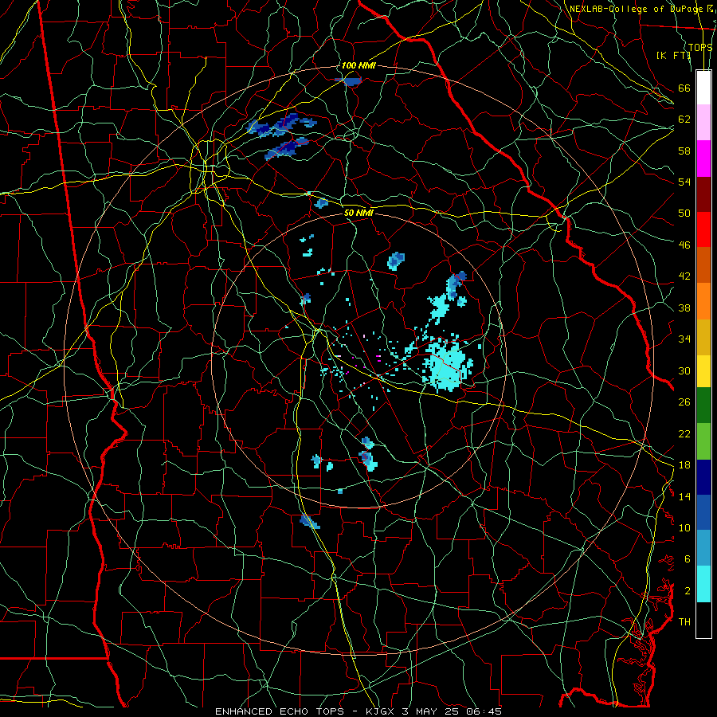This screenshot has height=717, width=717.
Task: Click the '26' legend value
Action: coord(684,402)
